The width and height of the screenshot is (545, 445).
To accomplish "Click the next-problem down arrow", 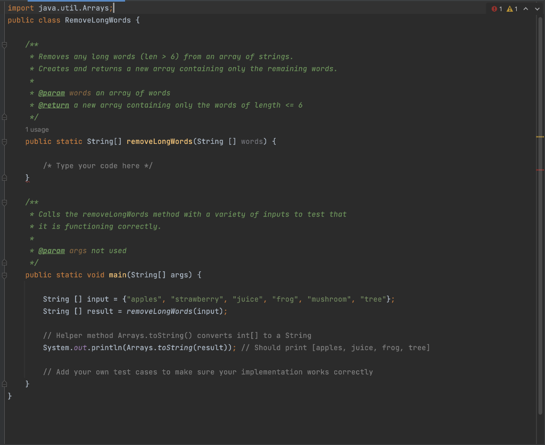I will tap(537, 9).
